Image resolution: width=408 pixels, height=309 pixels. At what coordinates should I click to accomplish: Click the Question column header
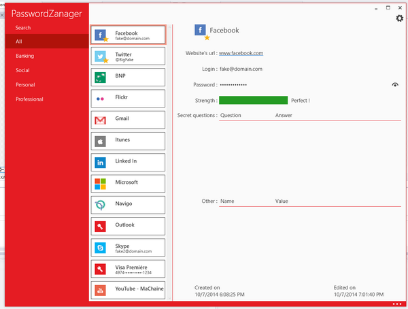(x=231, y=115)
